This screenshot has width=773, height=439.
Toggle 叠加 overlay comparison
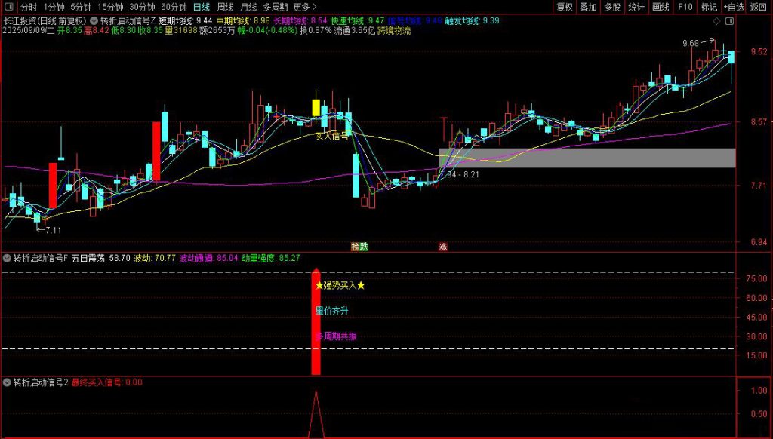coord(588,7)
